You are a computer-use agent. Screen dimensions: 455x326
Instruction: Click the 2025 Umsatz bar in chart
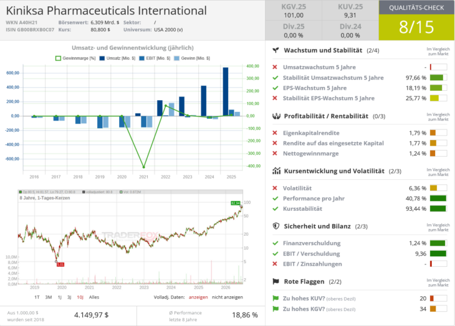tap(226, 91)
